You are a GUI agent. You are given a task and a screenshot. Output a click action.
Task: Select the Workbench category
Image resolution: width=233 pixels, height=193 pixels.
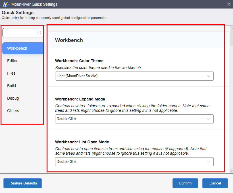(x=23, y=48)
